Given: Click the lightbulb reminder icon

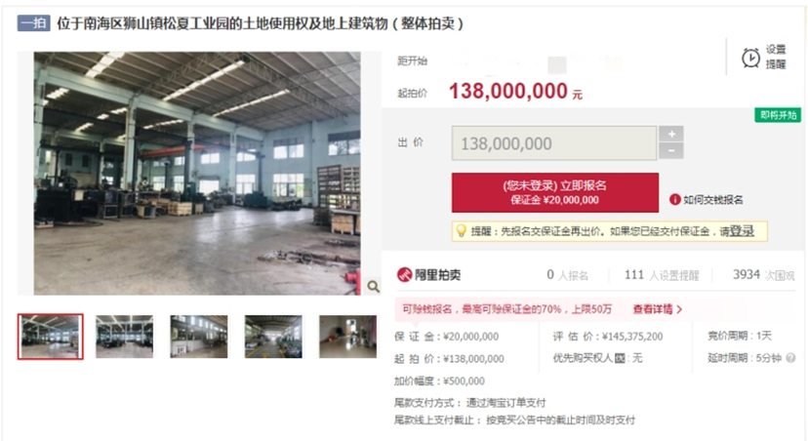Looking at the screenshot, I should pyautogui.click(x=462, y=231).
